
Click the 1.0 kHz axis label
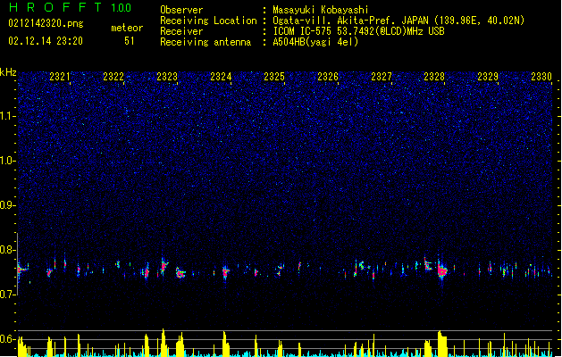(8, 161)
